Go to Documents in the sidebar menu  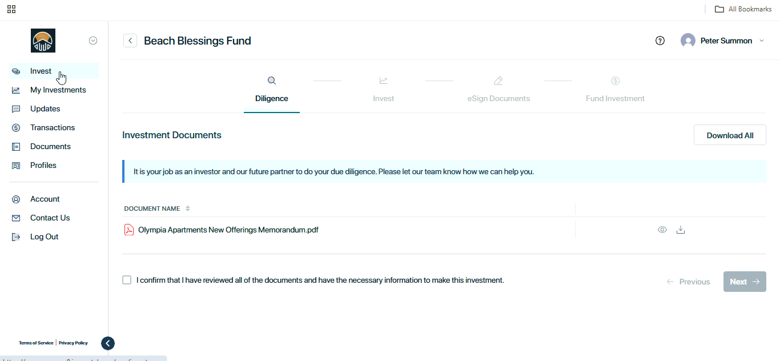(50, 146)
